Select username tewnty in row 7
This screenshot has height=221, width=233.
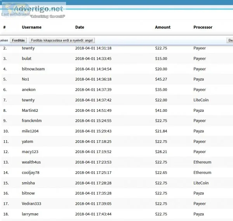pos(28,100)
